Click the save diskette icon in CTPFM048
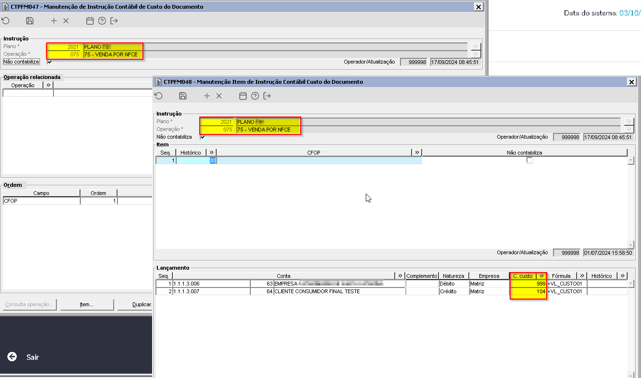Screen dimensions: 641x378 click(183, 96)
